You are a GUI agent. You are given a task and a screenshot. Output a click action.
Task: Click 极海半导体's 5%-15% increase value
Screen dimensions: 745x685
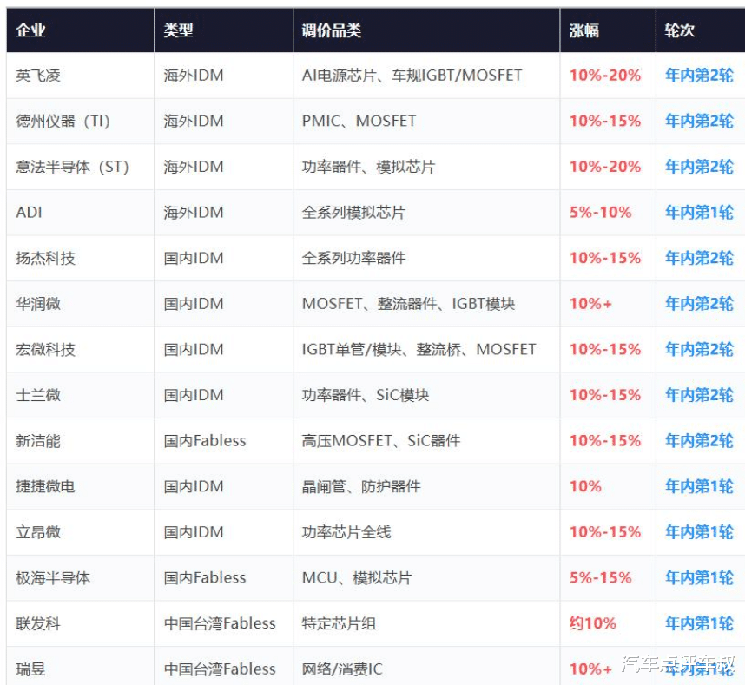(601, 577)
